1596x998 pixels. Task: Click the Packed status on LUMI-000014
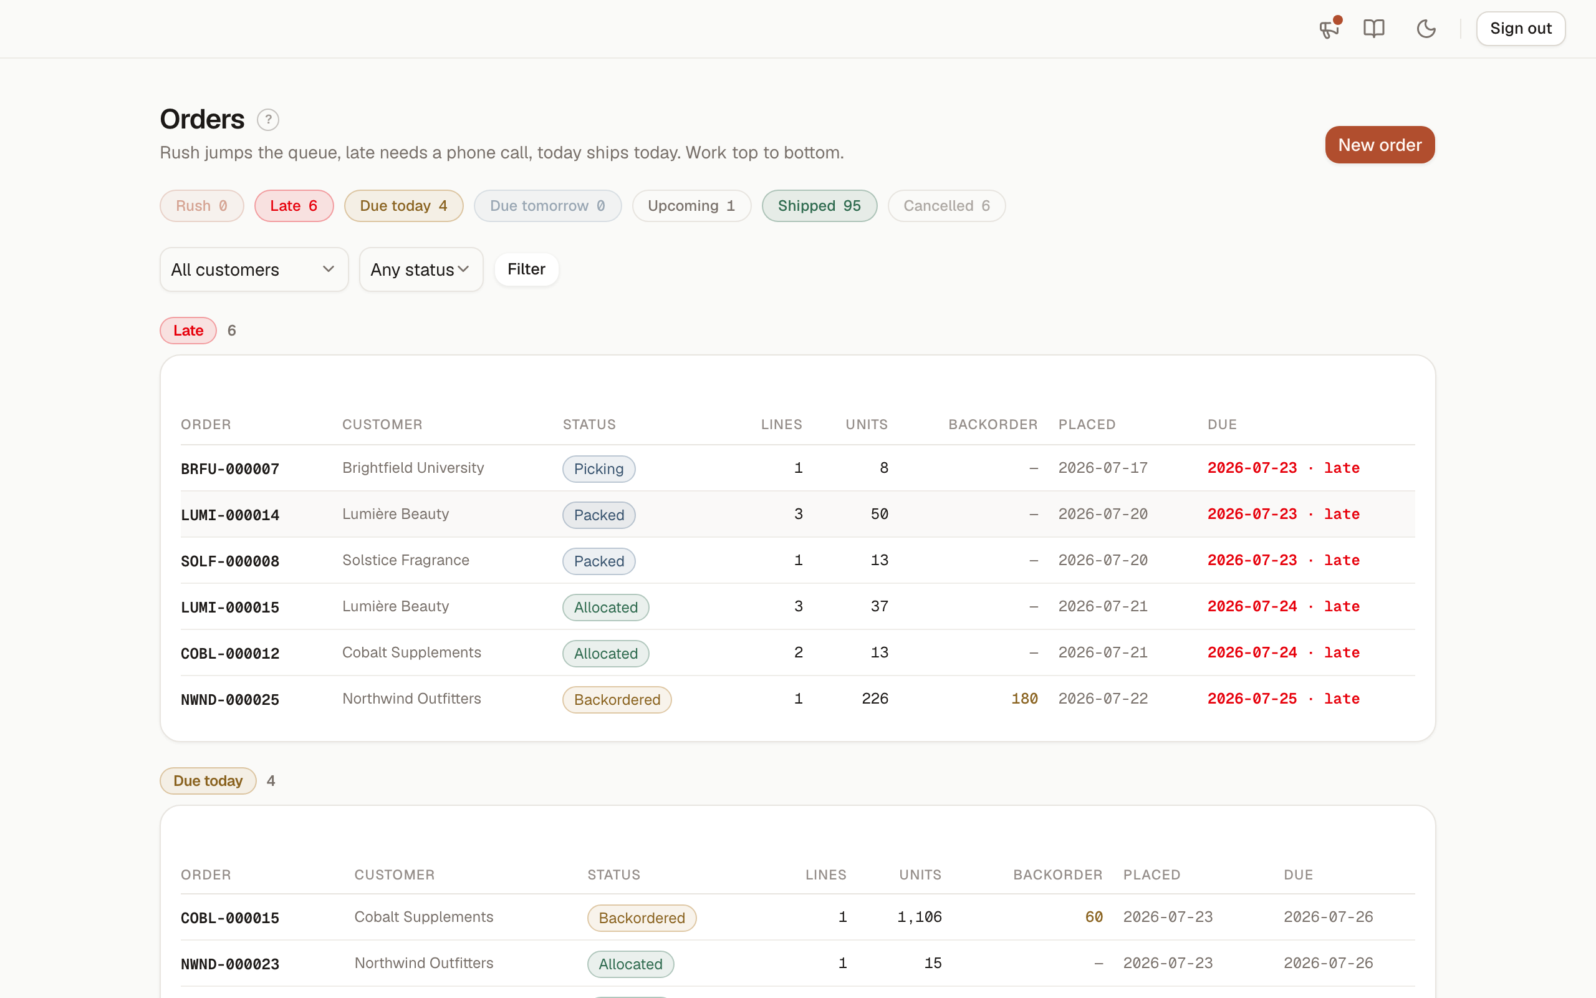[599, 515]
